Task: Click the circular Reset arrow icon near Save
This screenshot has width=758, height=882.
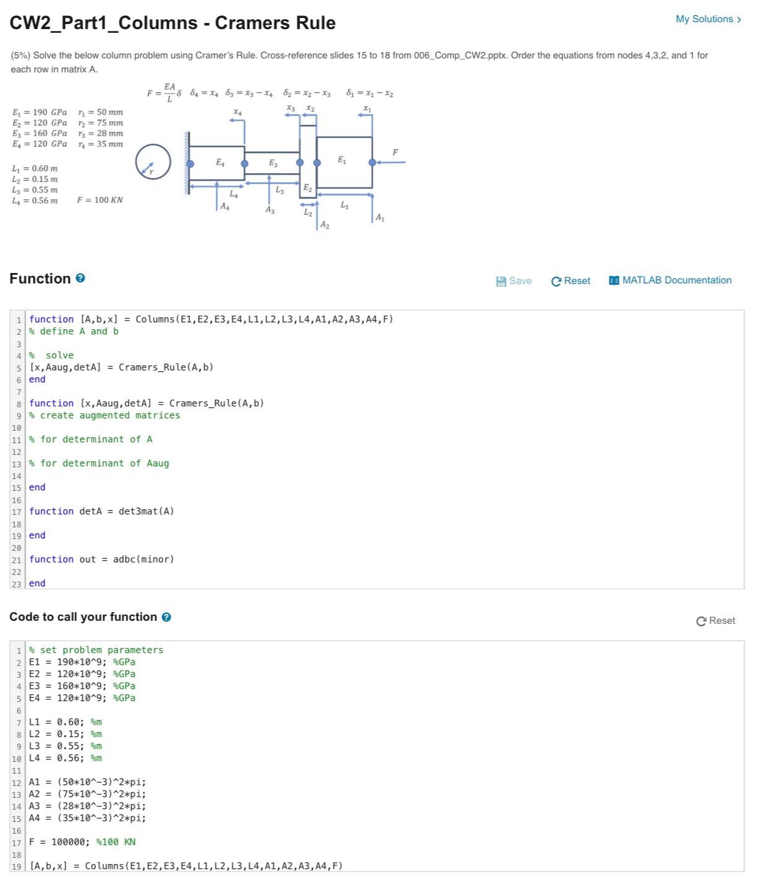Action: (556, 280)
